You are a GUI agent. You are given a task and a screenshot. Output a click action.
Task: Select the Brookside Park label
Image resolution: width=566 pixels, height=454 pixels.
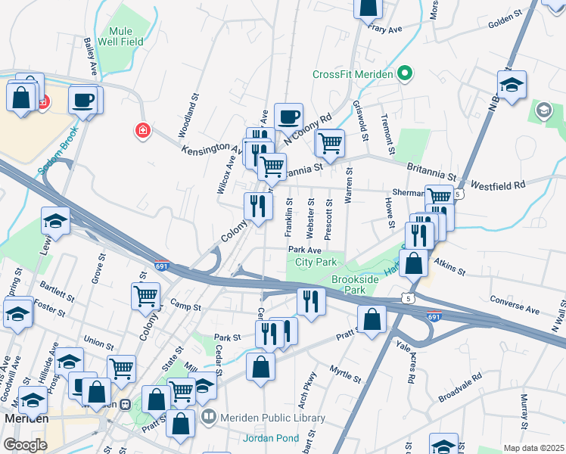click(x=355, y=285)
